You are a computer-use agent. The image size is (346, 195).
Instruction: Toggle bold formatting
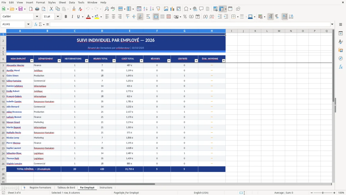(x=66, y=16)
